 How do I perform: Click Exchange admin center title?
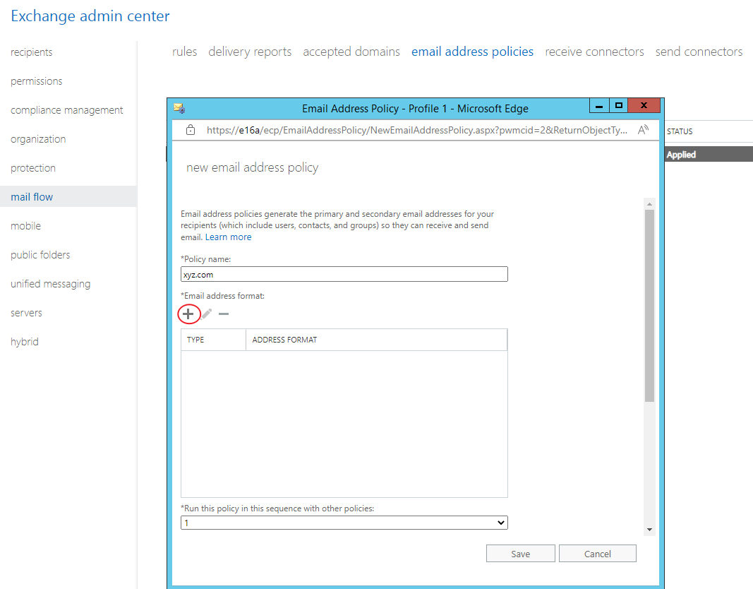[x=90, y=16]
